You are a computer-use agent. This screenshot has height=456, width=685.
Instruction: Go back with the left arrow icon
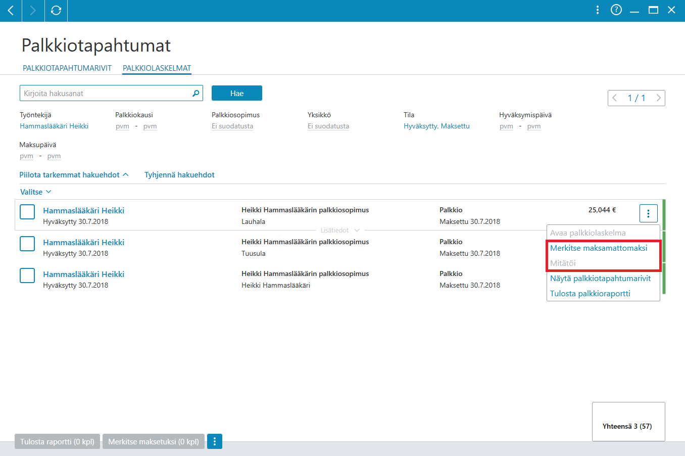pos(11,10)
